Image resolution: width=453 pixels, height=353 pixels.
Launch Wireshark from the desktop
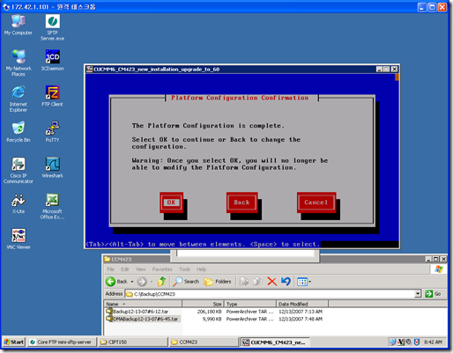(x=53, y=167)
